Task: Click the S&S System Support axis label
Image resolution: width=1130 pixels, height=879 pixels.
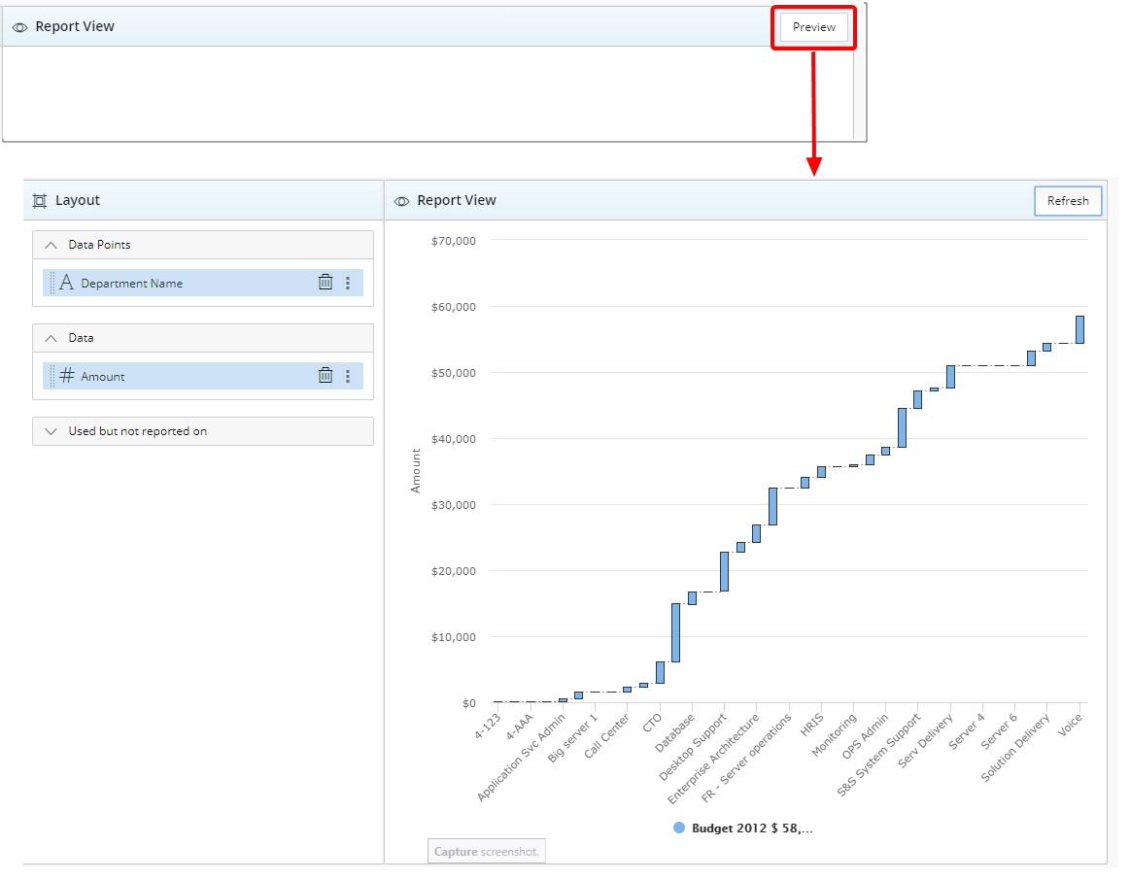Action: pyautogui.click(x=878, y=755)
